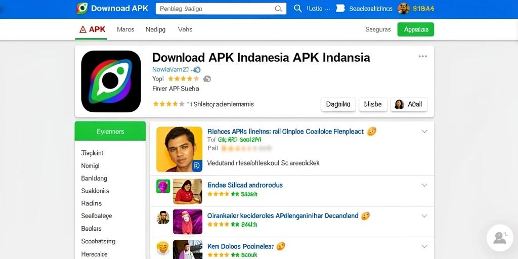Click the Dagnilno button
The image size is (518, 259).
(x=338, y=104)
